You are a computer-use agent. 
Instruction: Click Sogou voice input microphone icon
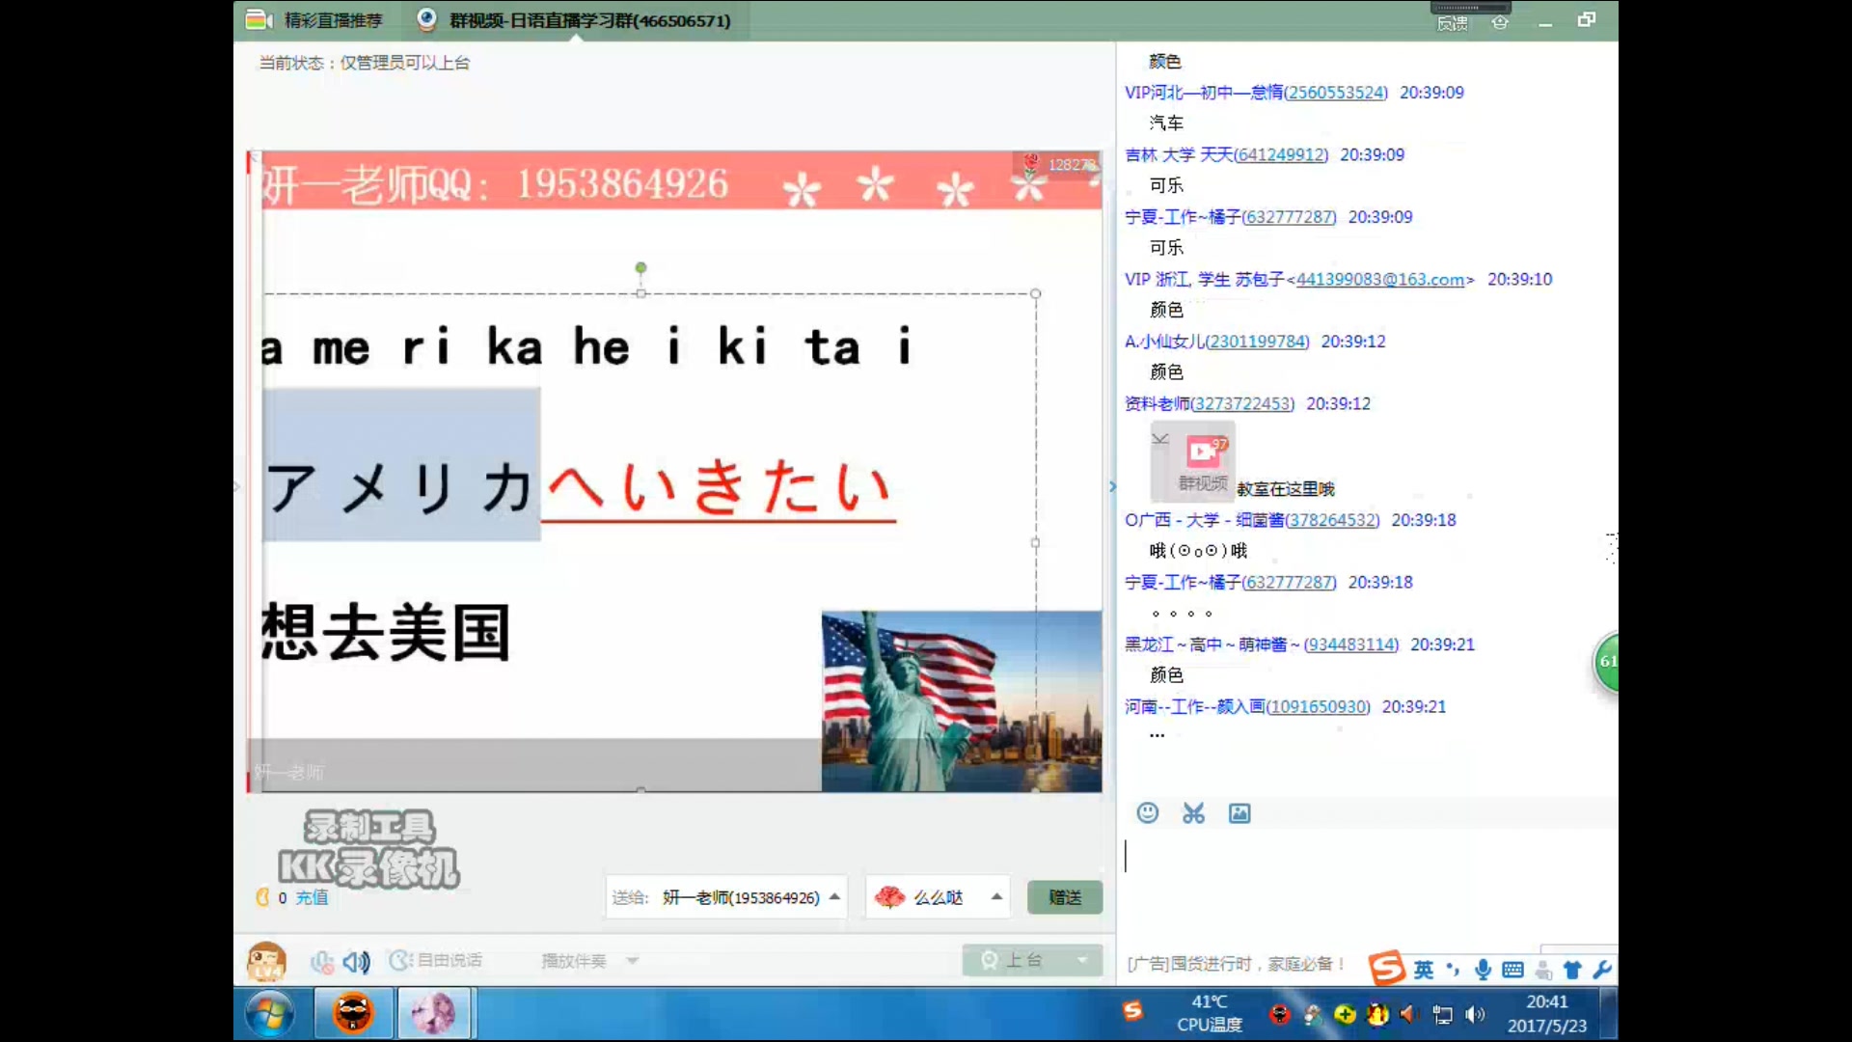point(1483,970)
